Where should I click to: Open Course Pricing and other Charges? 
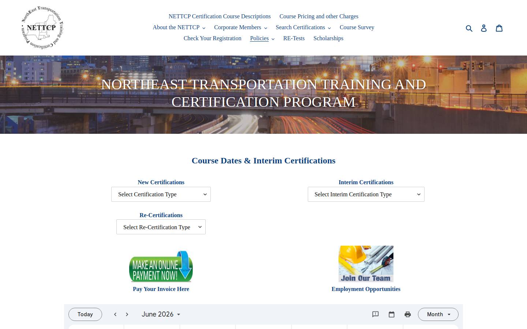point(319,16)
